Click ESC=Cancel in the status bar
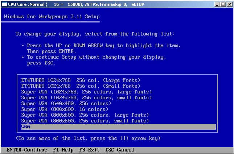 coord(120,150)
